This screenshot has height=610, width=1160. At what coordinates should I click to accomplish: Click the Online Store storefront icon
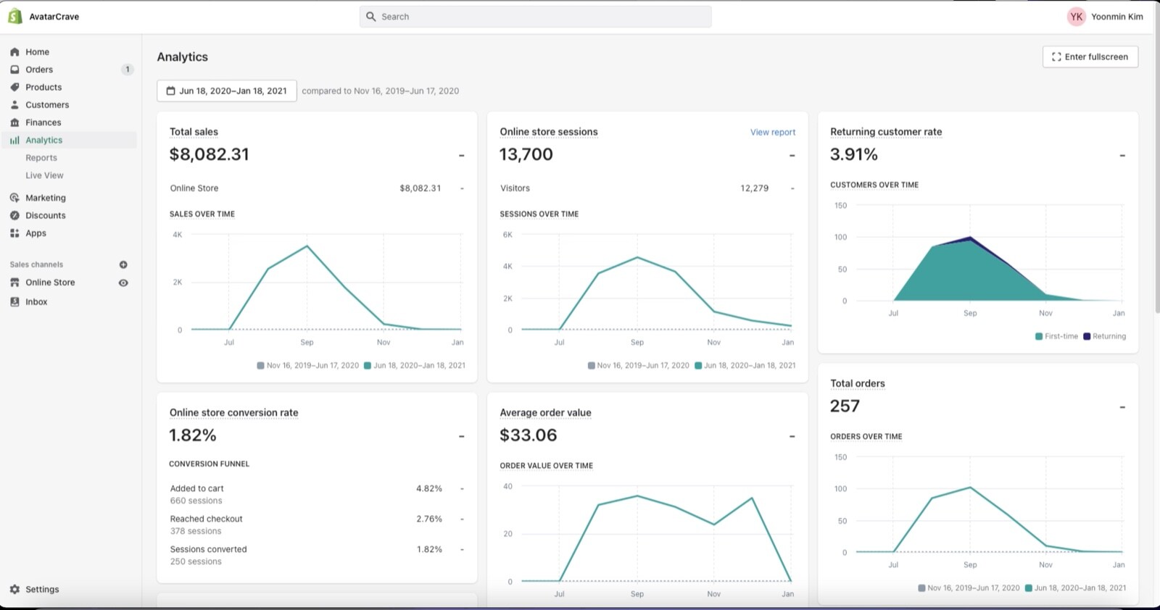pos(14,283)
